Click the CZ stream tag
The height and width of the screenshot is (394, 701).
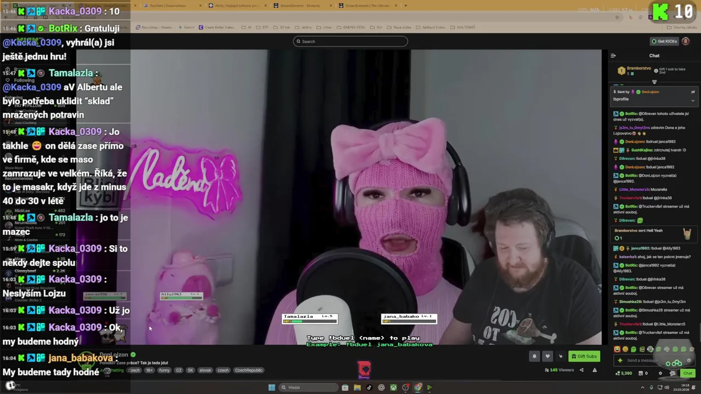tap(179, 370)
